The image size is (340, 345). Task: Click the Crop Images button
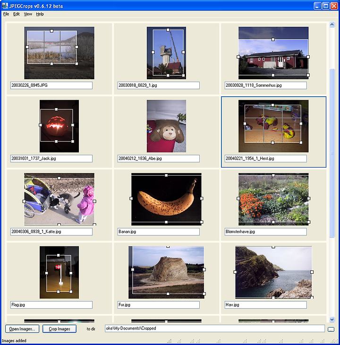[x=59, y=329]
